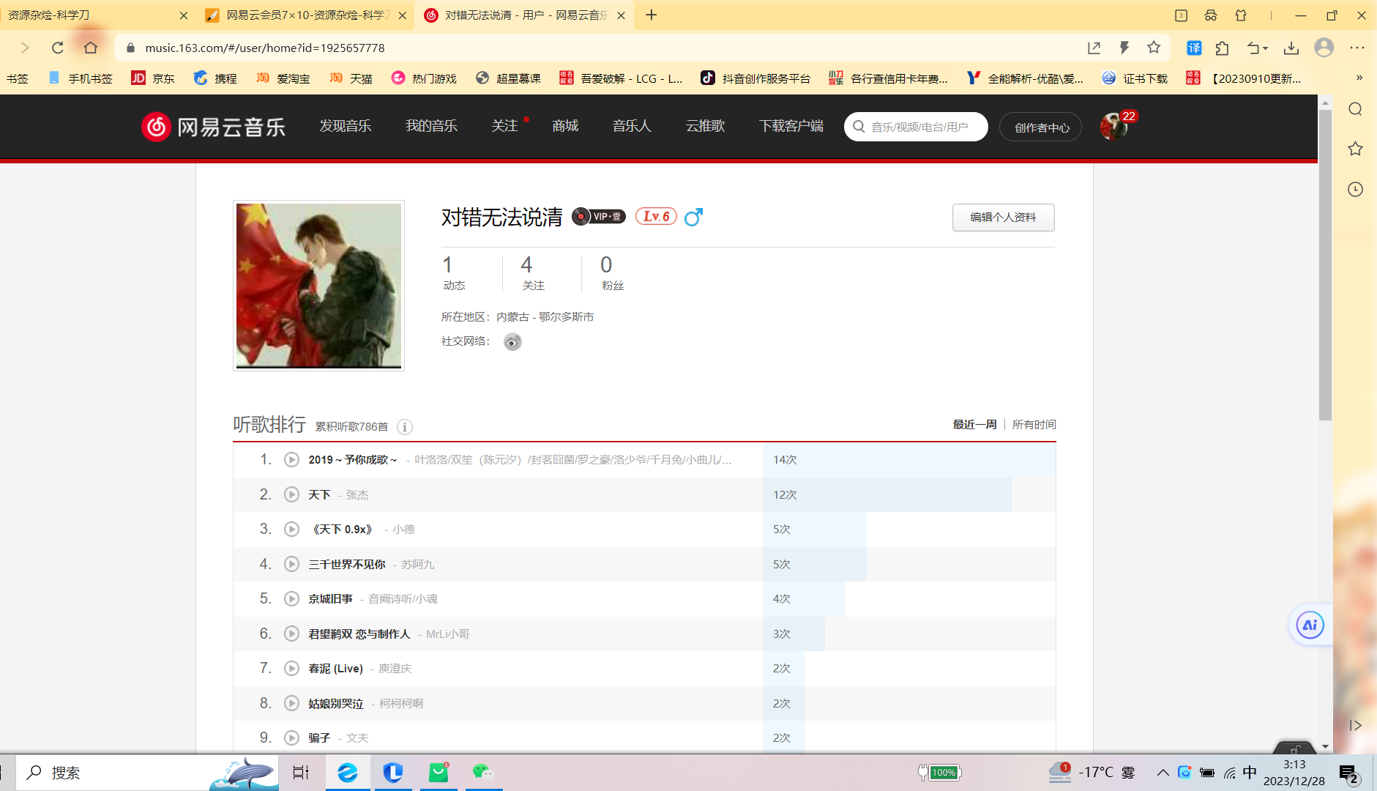Open the browser translate icon
Image resolution: width=1377 pixels, height=791 pixels.
point(1193,48)
